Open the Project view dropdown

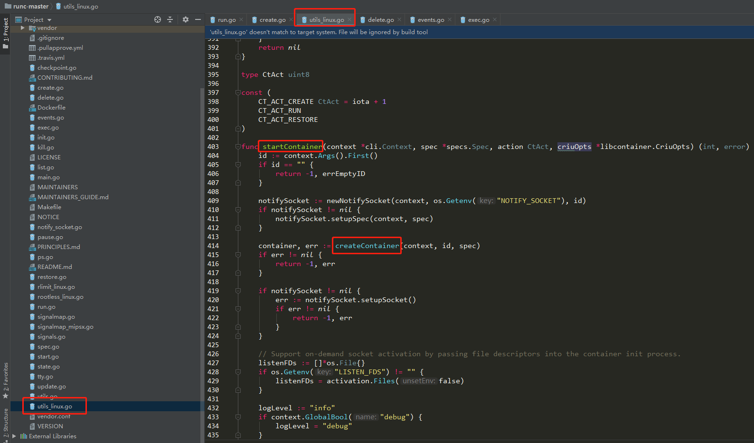pyautogui.click(x=49, y=20)
